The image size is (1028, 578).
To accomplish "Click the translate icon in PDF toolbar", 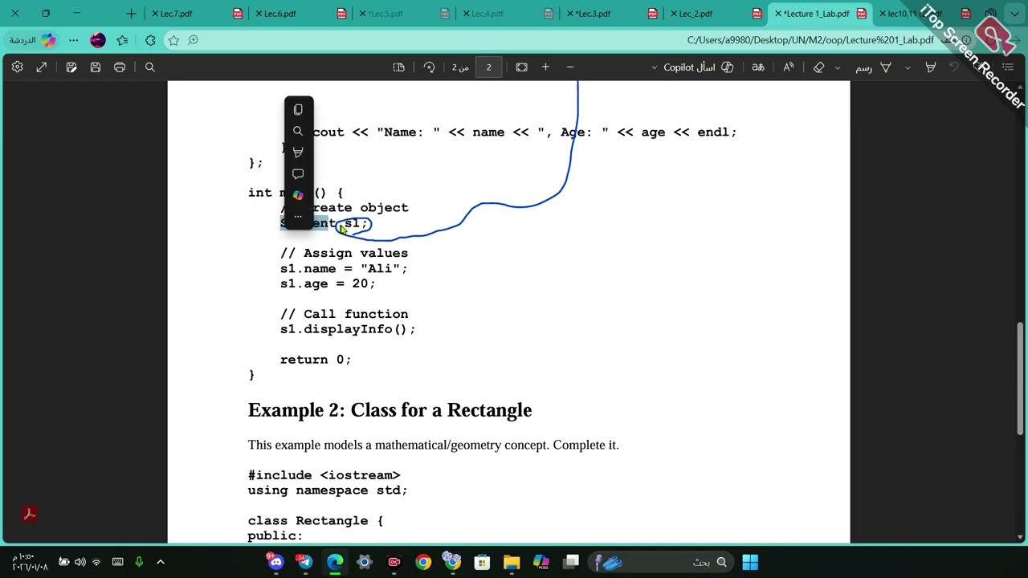I will click(757, 67).
